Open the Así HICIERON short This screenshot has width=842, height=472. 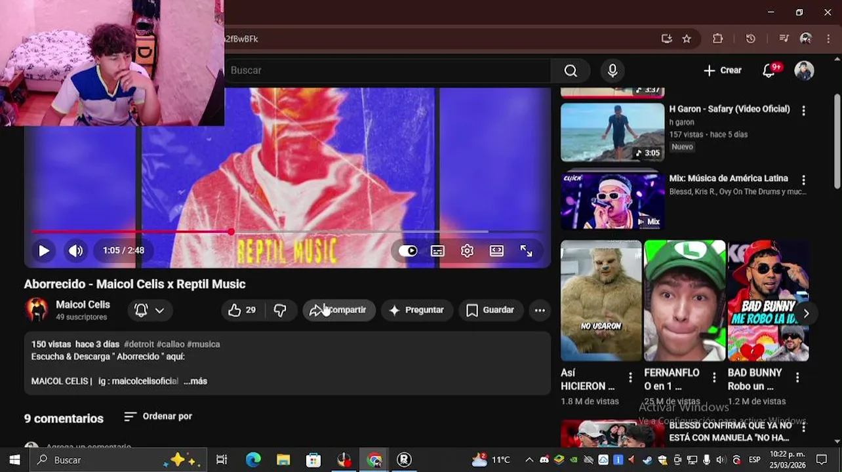[x=601, y=301]
